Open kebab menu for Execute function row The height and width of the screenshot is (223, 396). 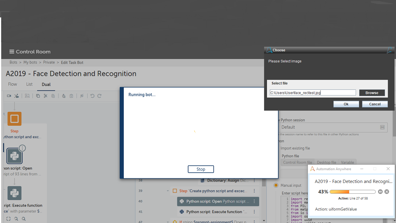(254, 212)
